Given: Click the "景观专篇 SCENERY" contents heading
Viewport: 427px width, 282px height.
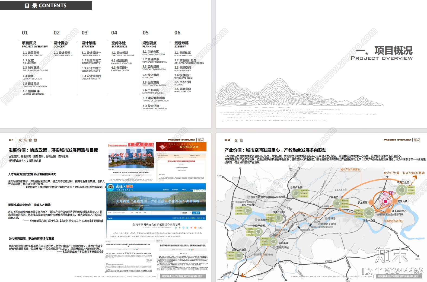Looking at the screenshot, I should (x=181, y=44).
